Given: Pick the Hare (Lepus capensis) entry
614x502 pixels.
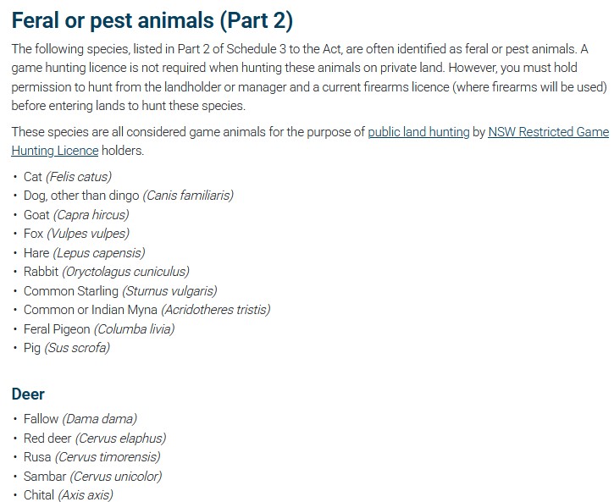Looking at the screenshot, I should (x=84, y=253).
